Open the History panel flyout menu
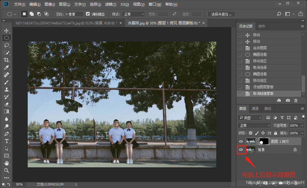This screenshot has width=307, height=188. click(x=302, y=26)
